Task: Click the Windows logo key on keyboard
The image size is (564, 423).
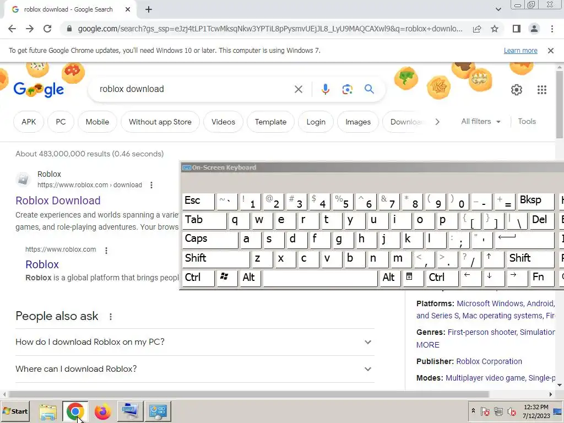Action: point(226,278)
